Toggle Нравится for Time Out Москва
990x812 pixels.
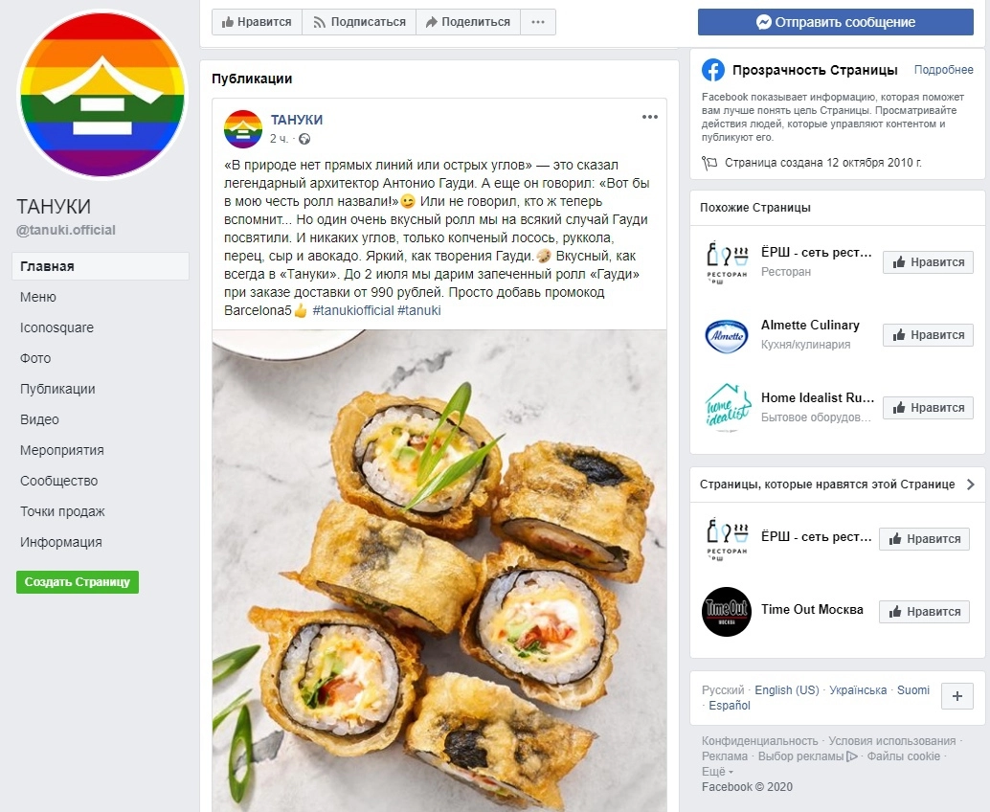coord(923,612)
